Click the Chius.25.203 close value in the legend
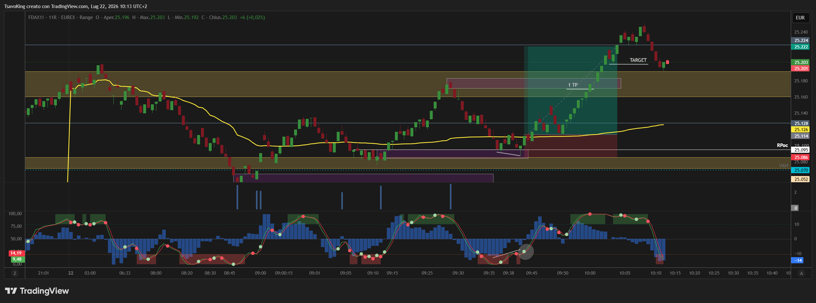 [223, 17]
